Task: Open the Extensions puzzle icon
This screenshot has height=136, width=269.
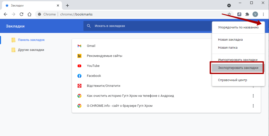Action: [247, 14]
